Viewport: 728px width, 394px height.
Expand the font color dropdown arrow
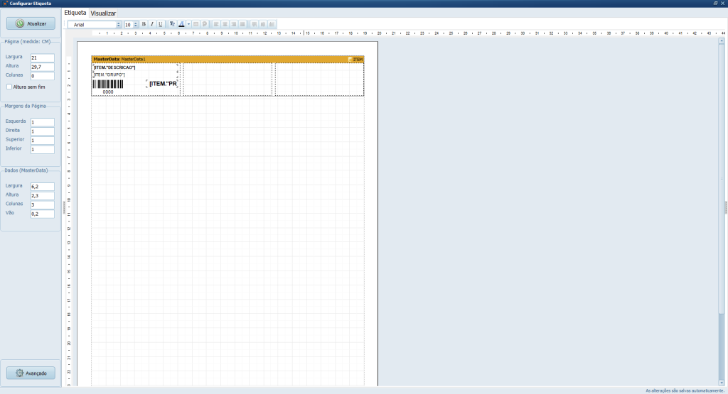188,24
